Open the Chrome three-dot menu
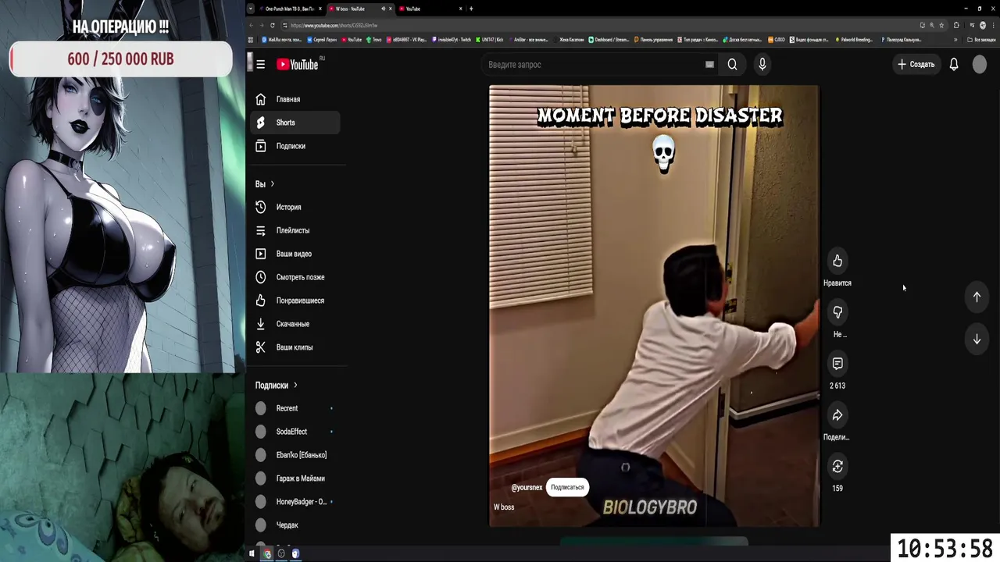The height and width of the screenshot is (562, 1000). pos(993,25)
